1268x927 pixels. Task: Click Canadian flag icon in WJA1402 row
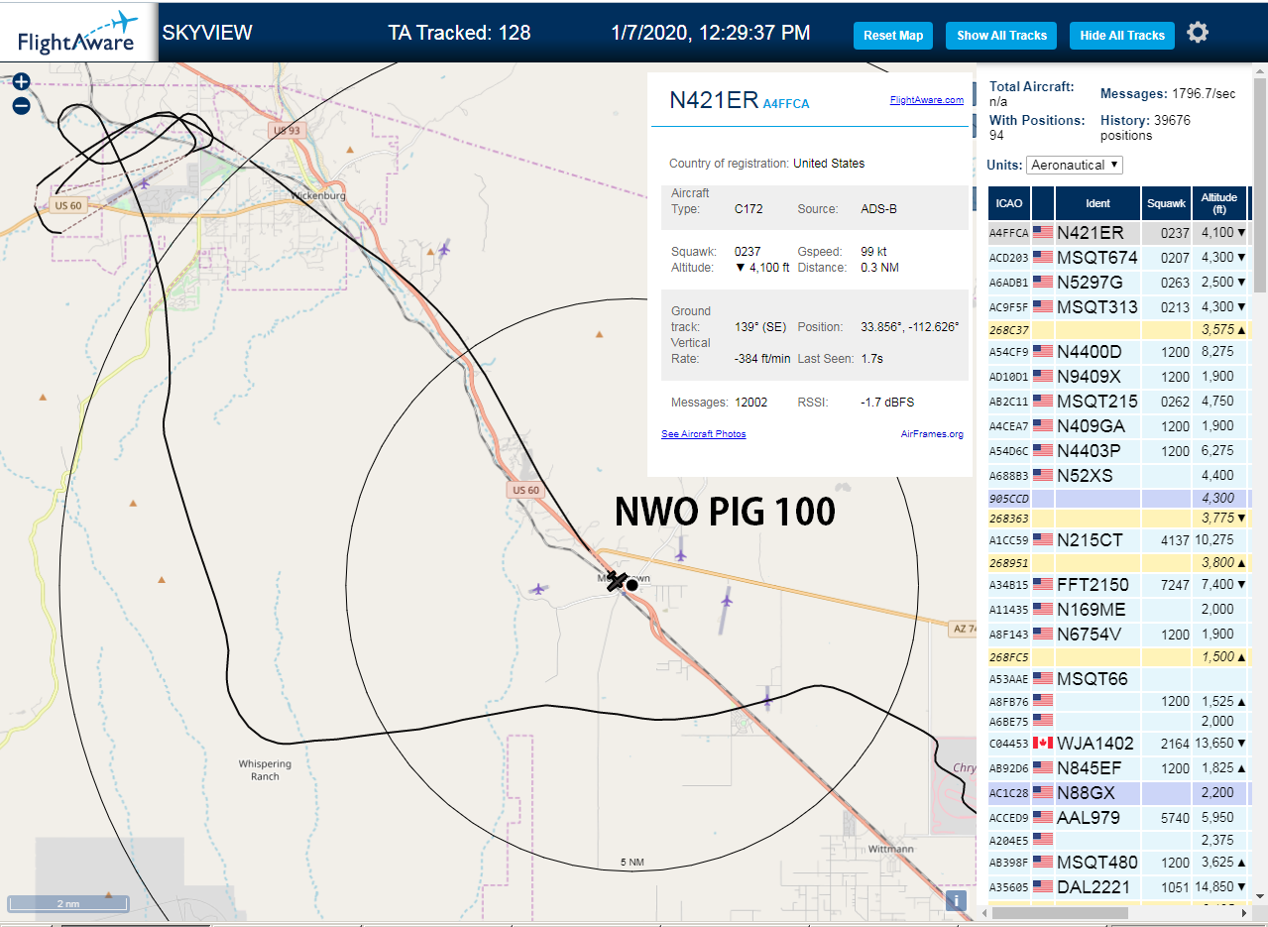[x=1042, y=743]
